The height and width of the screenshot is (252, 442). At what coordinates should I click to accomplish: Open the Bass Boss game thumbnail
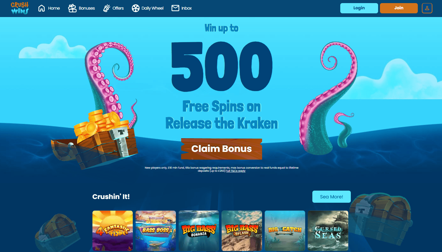tap(156, 231)
